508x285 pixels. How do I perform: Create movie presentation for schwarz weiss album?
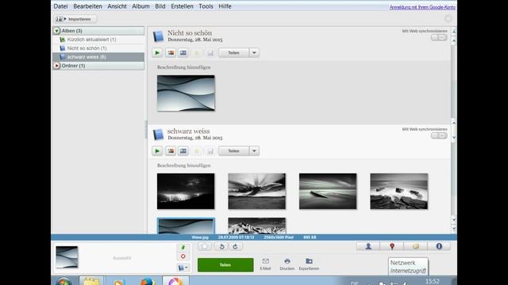pyautogui.click(x=183, y=151)
